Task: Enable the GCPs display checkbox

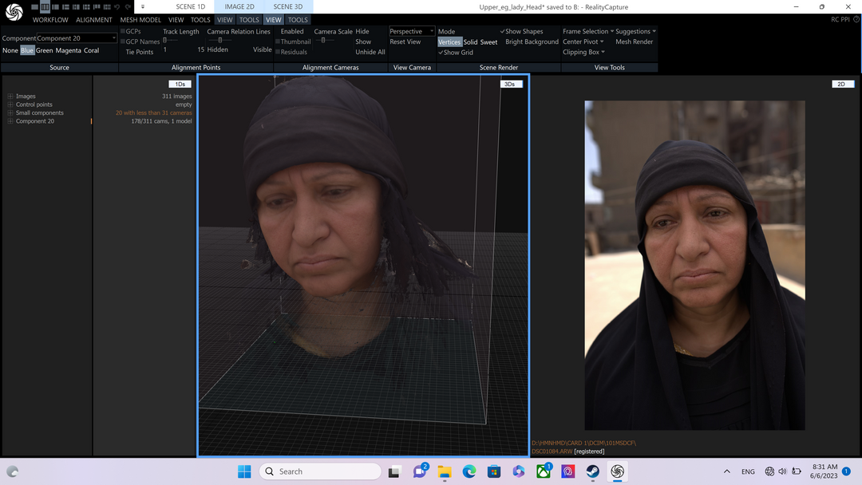Action: (x=121, y=32)
